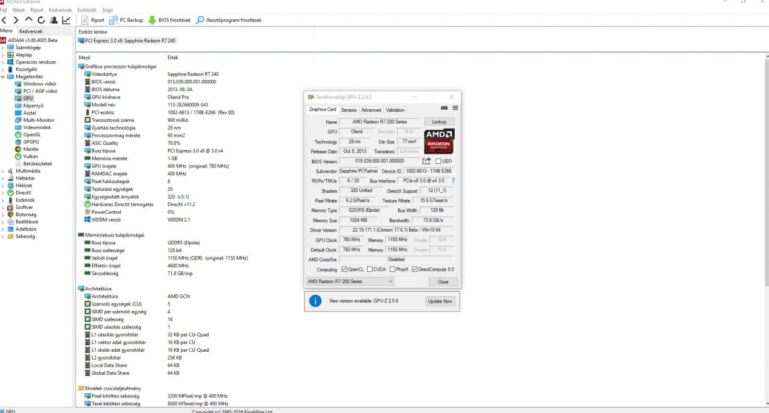Click the GPU-Z screenshot camera icon
This screenshot has height=413, width=769.
[444, 108]
